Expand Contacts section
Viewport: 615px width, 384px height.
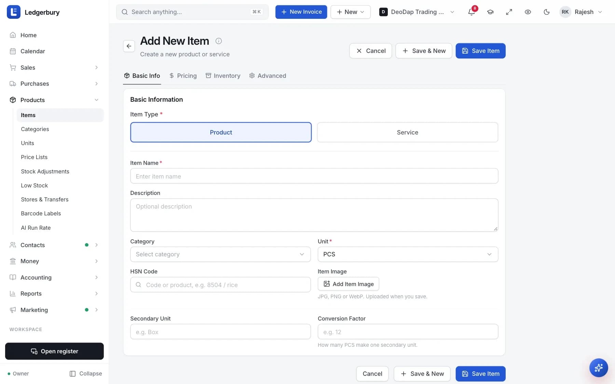(x=55, y=245)
